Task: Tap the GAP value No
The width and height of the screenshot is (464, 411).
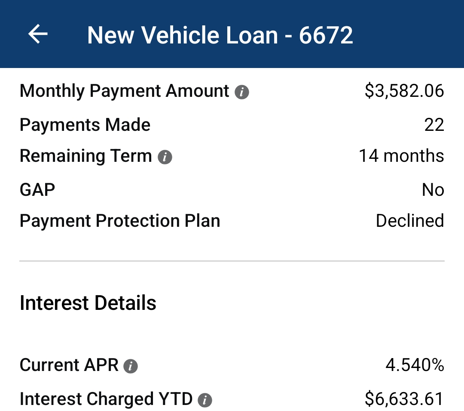Action: click(x=433, y=189)
